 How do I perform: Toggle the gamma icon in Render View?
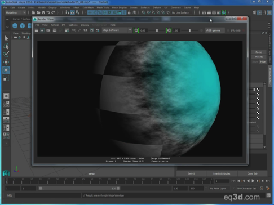point(169,30)
